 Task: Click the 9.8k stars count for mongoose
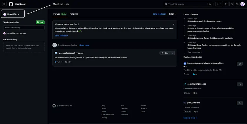click(187, 93)
